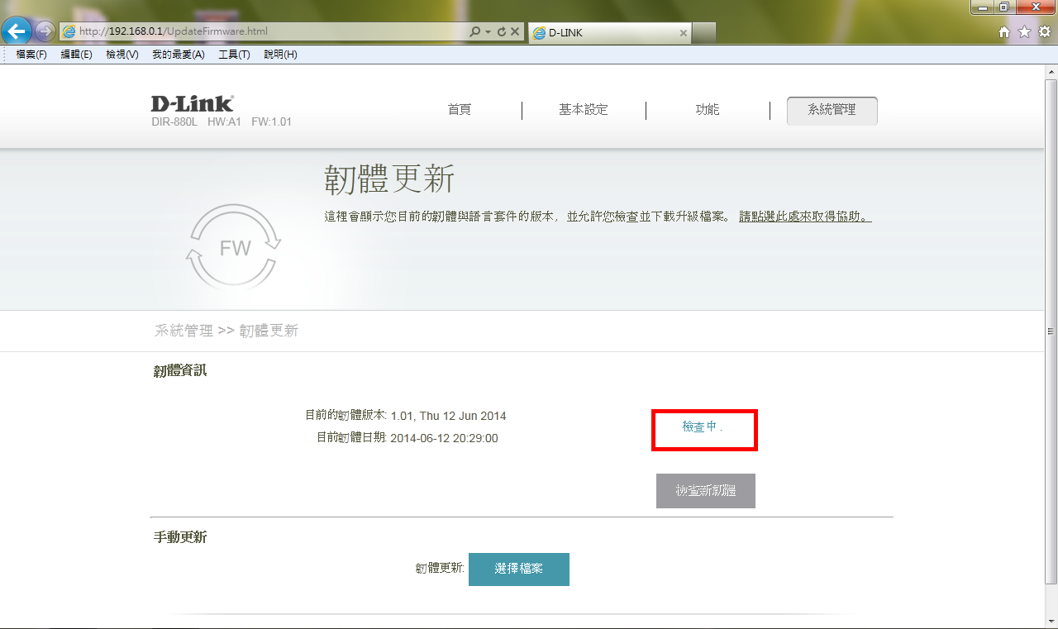The height and width of the screenshot is (629, 1058).
Task: Click the 請點選此處來取得協助 help link
Action: pos(805,217)
